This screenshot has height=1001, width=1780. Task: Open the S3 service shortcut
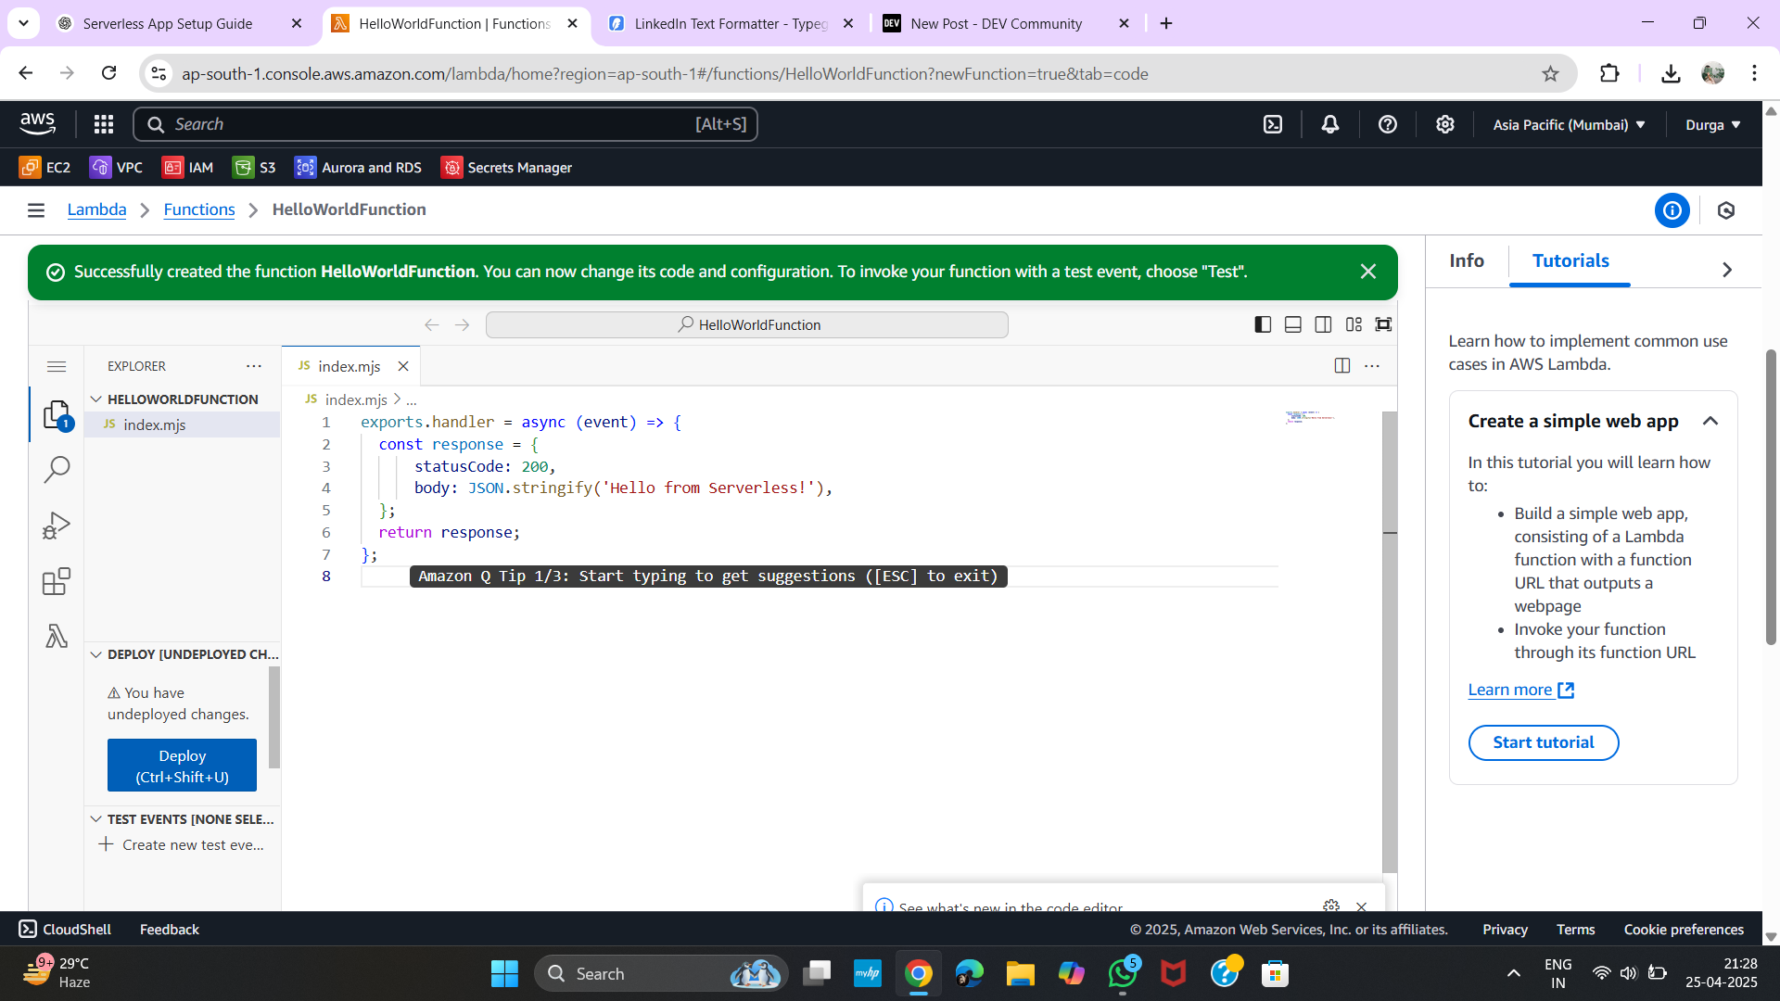point(254,168)
